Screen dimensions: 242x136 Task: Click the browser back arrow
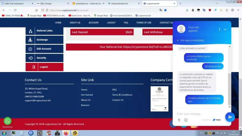pyautogui.click(x=4, y=10)
